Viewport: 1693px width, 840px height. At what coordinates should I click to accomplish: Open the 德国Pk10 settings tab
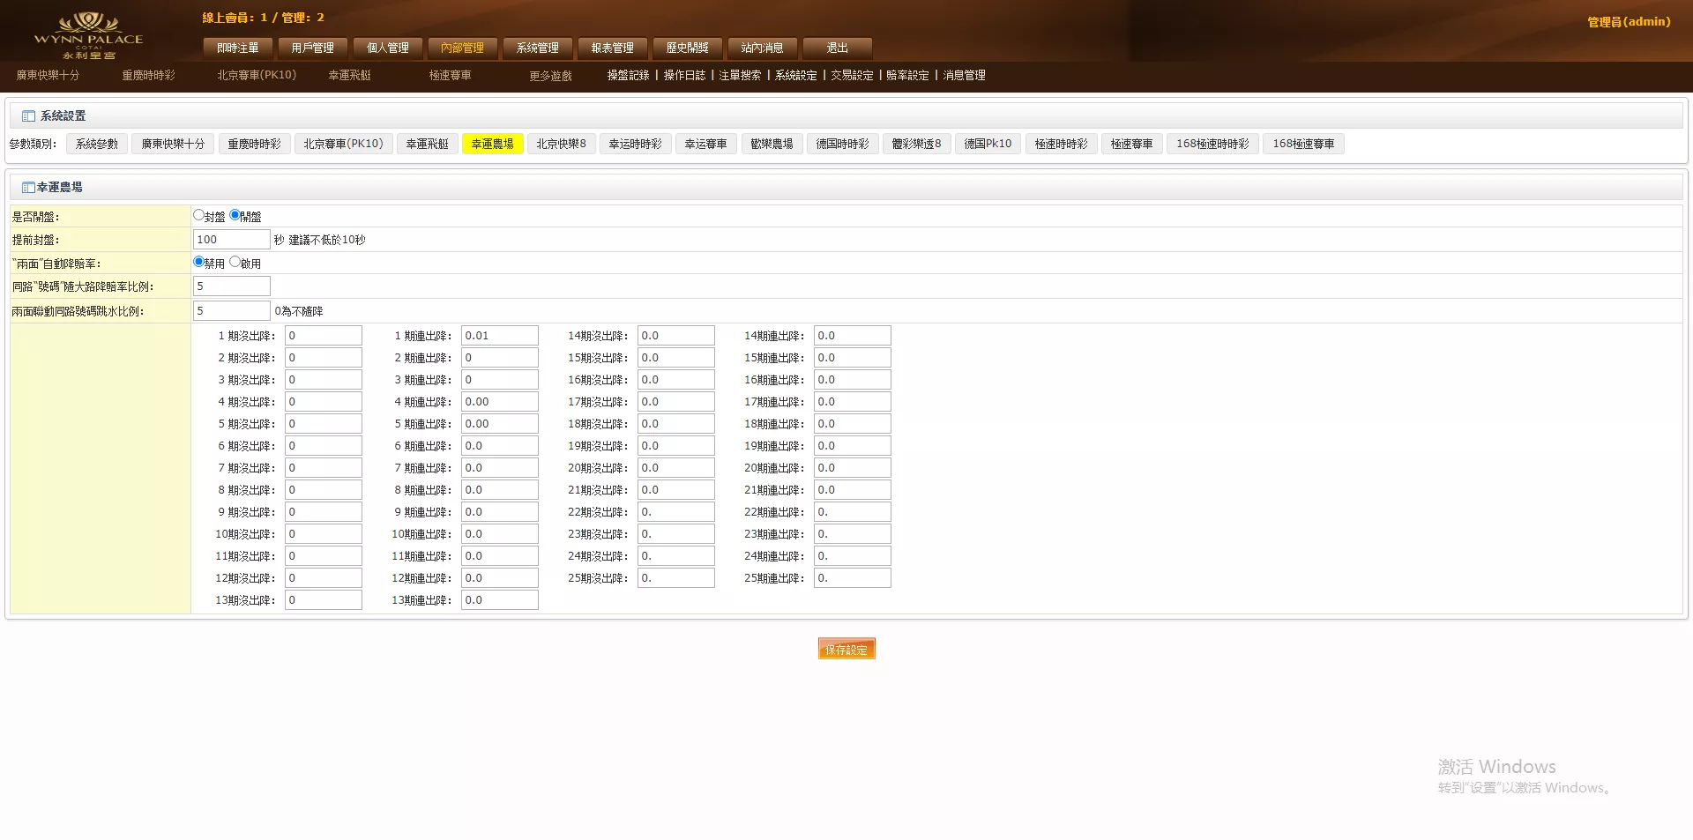[x=987, y=143]
